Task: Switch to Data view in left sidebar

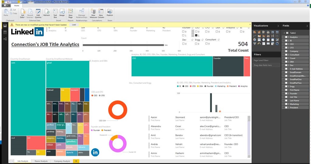Action: click(5, 32)
